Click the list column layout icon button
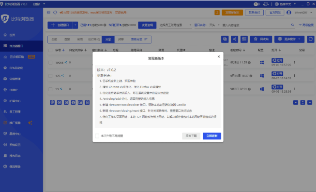Screen dimensions: 316x192 point(244,39)
